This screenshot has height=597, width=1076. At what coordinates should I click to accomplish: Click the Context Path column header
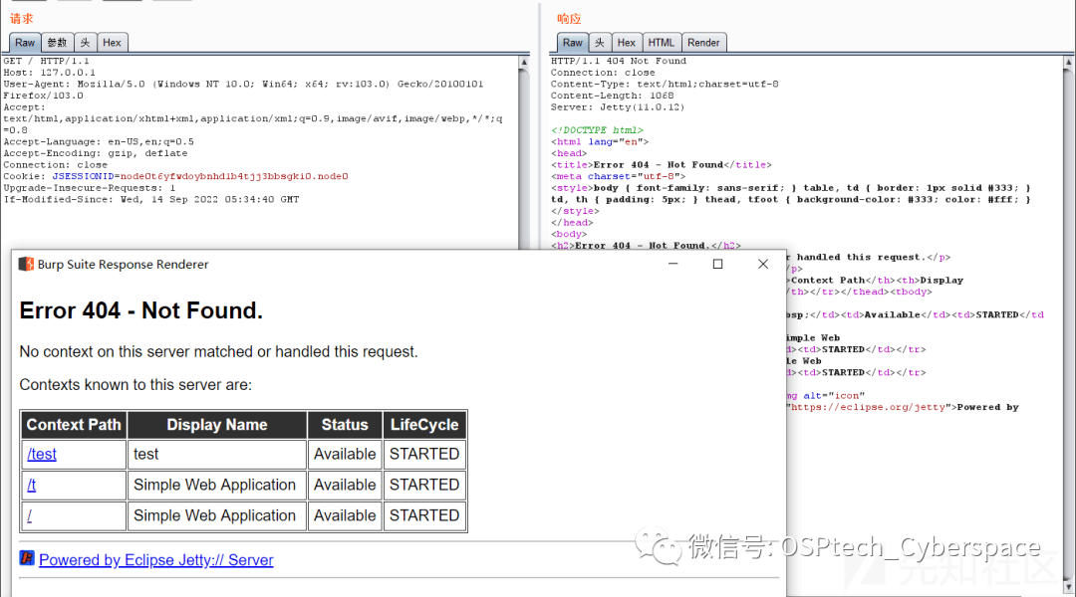[x=74, y=425]
